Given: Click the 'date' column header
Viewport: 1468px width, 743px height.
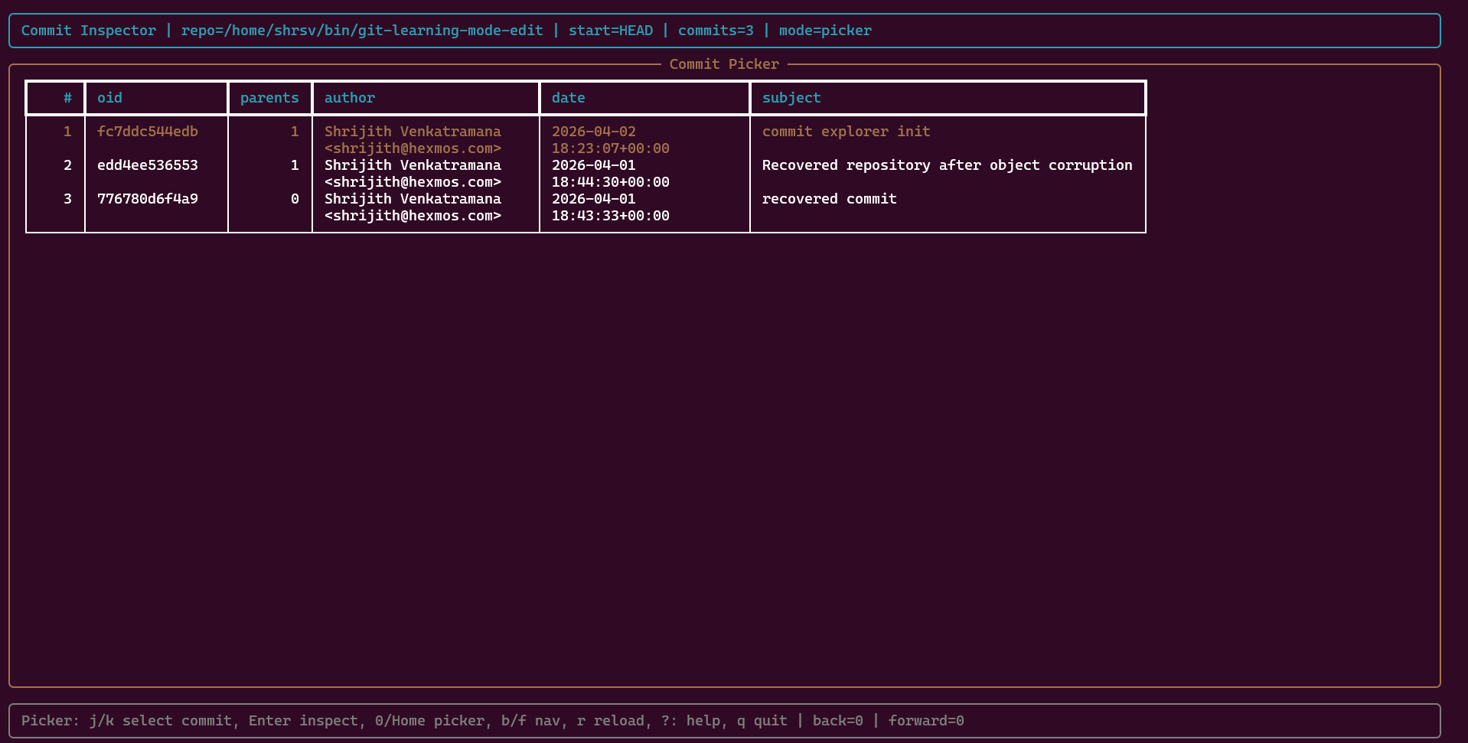Looking at the screenshot, I should [569, 98].
